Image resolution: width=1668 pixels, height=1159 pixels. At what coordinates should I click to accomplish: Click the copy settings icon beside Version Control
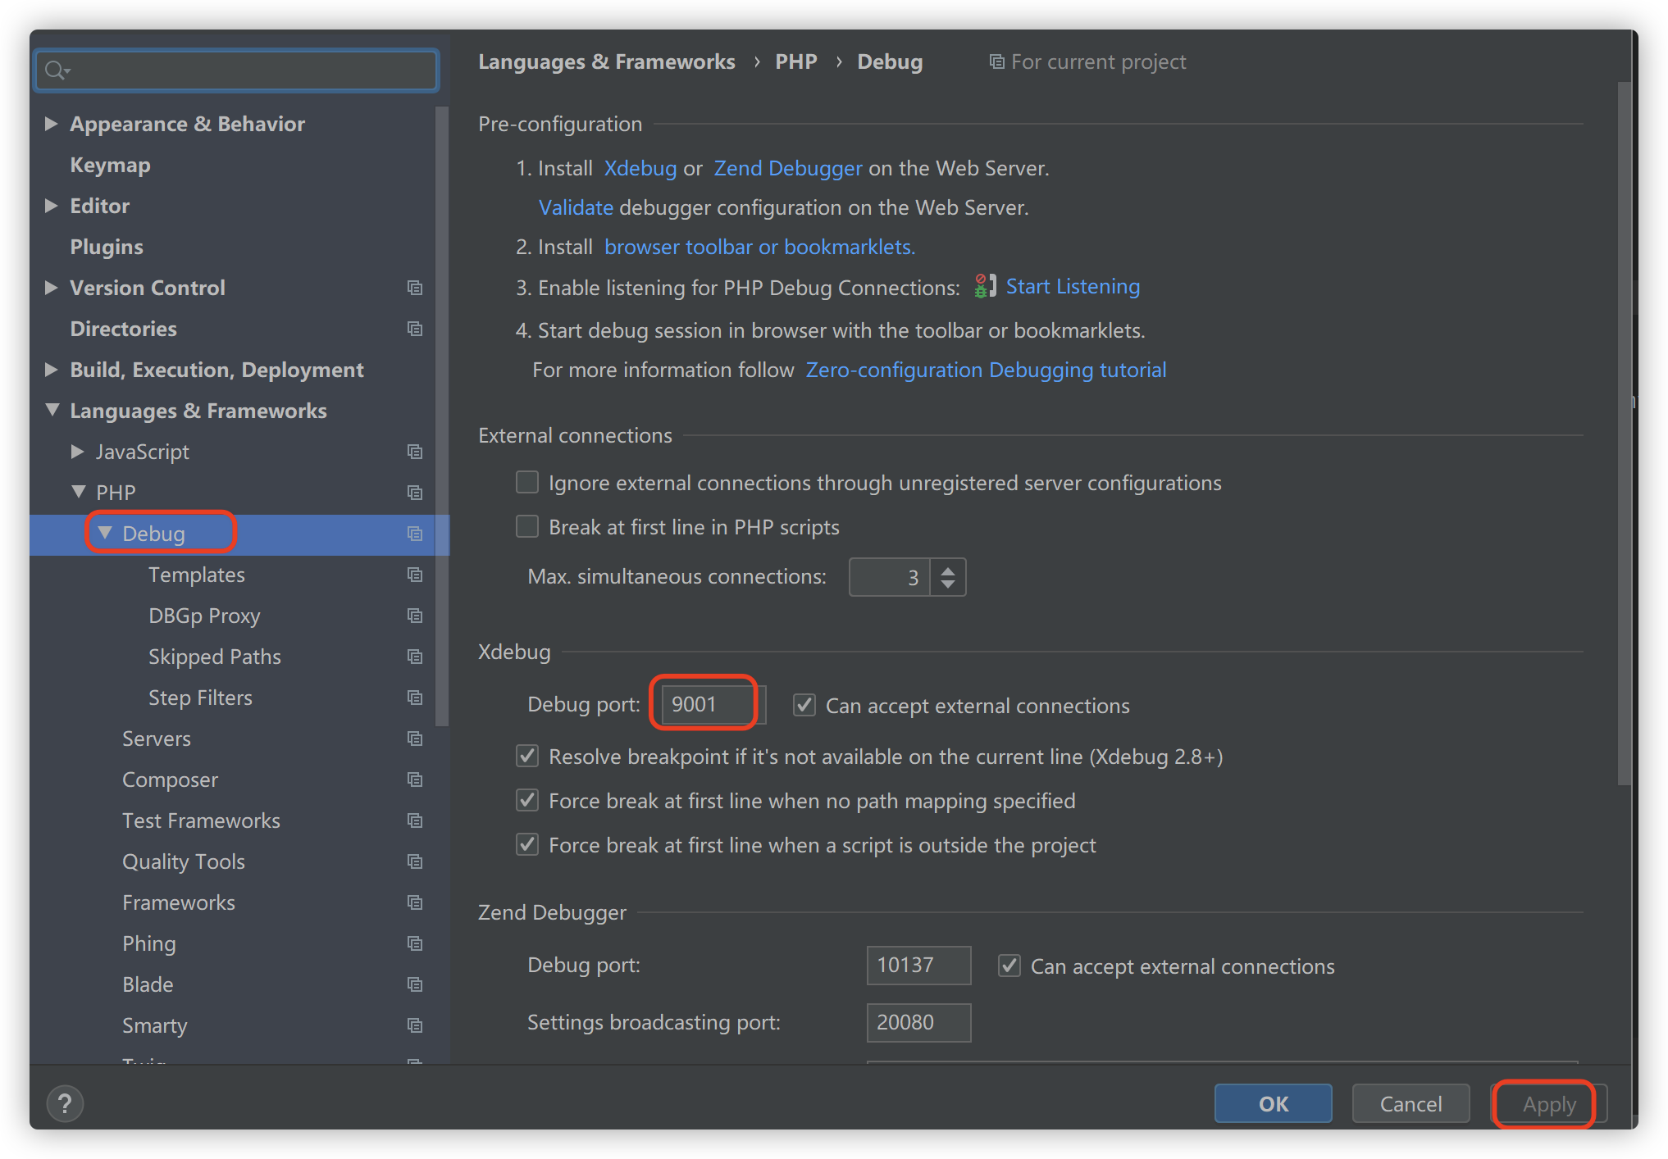click(414, 288)
